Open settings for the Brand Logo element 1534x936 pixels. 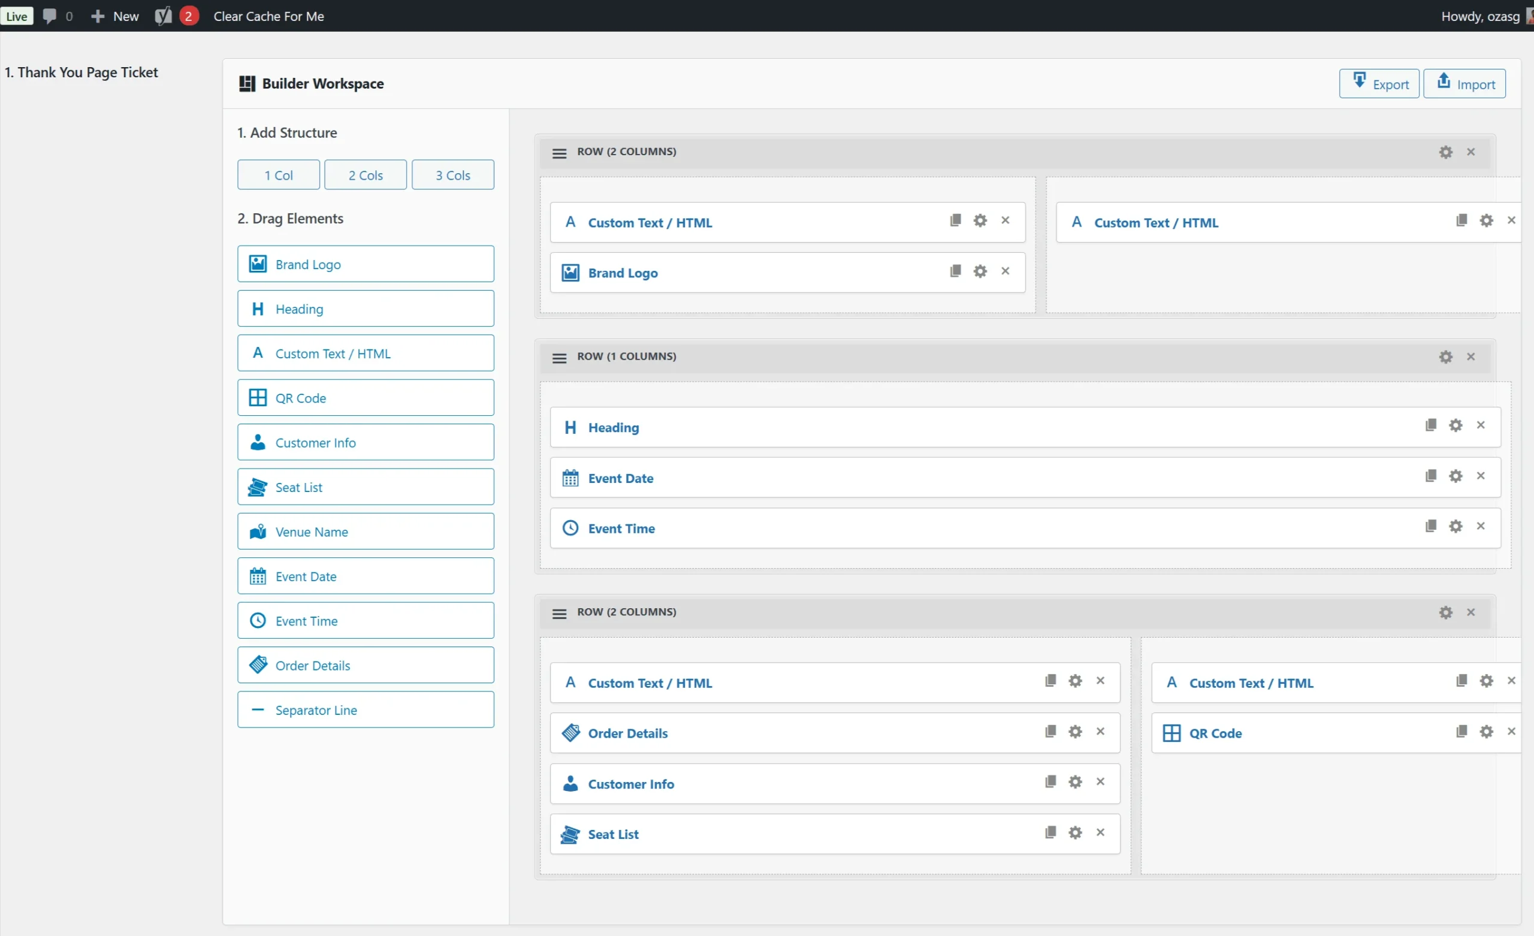979,271
